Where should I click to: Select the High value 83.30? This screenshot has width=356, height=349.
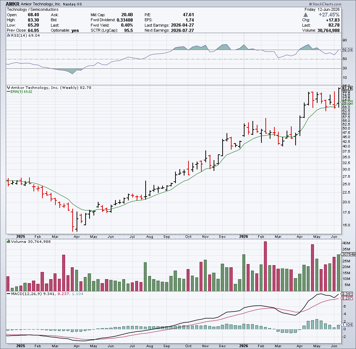(33, 20)
